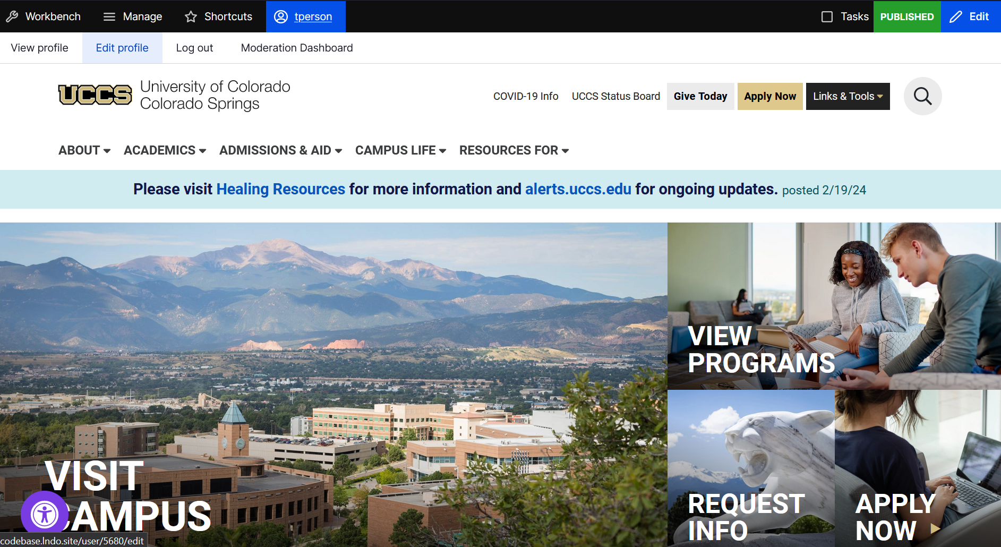Open the Request Info tile
Viewport: 1001px width, 547px height.
751,468
